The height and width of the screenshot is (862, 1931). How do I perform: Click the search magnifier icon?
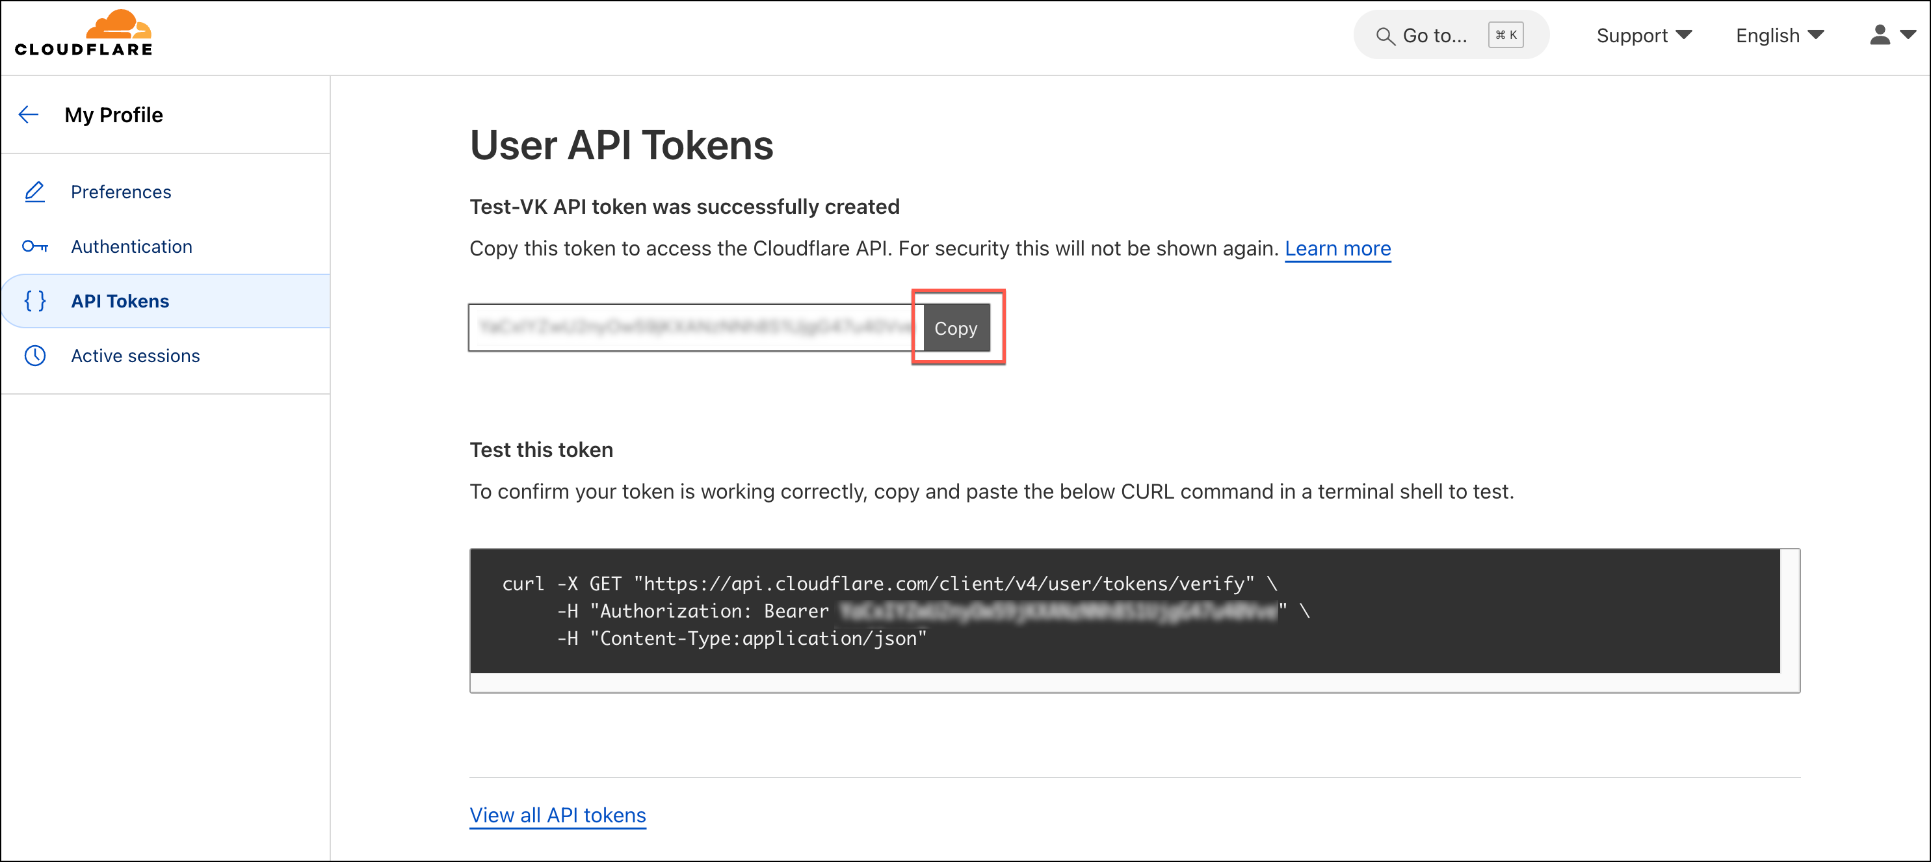[x=1384, y=36]
